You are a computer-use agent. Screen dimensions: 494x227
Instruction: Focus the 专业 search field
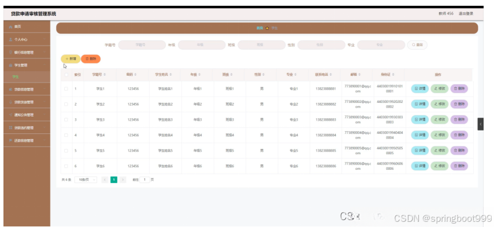tap(381, 45)
